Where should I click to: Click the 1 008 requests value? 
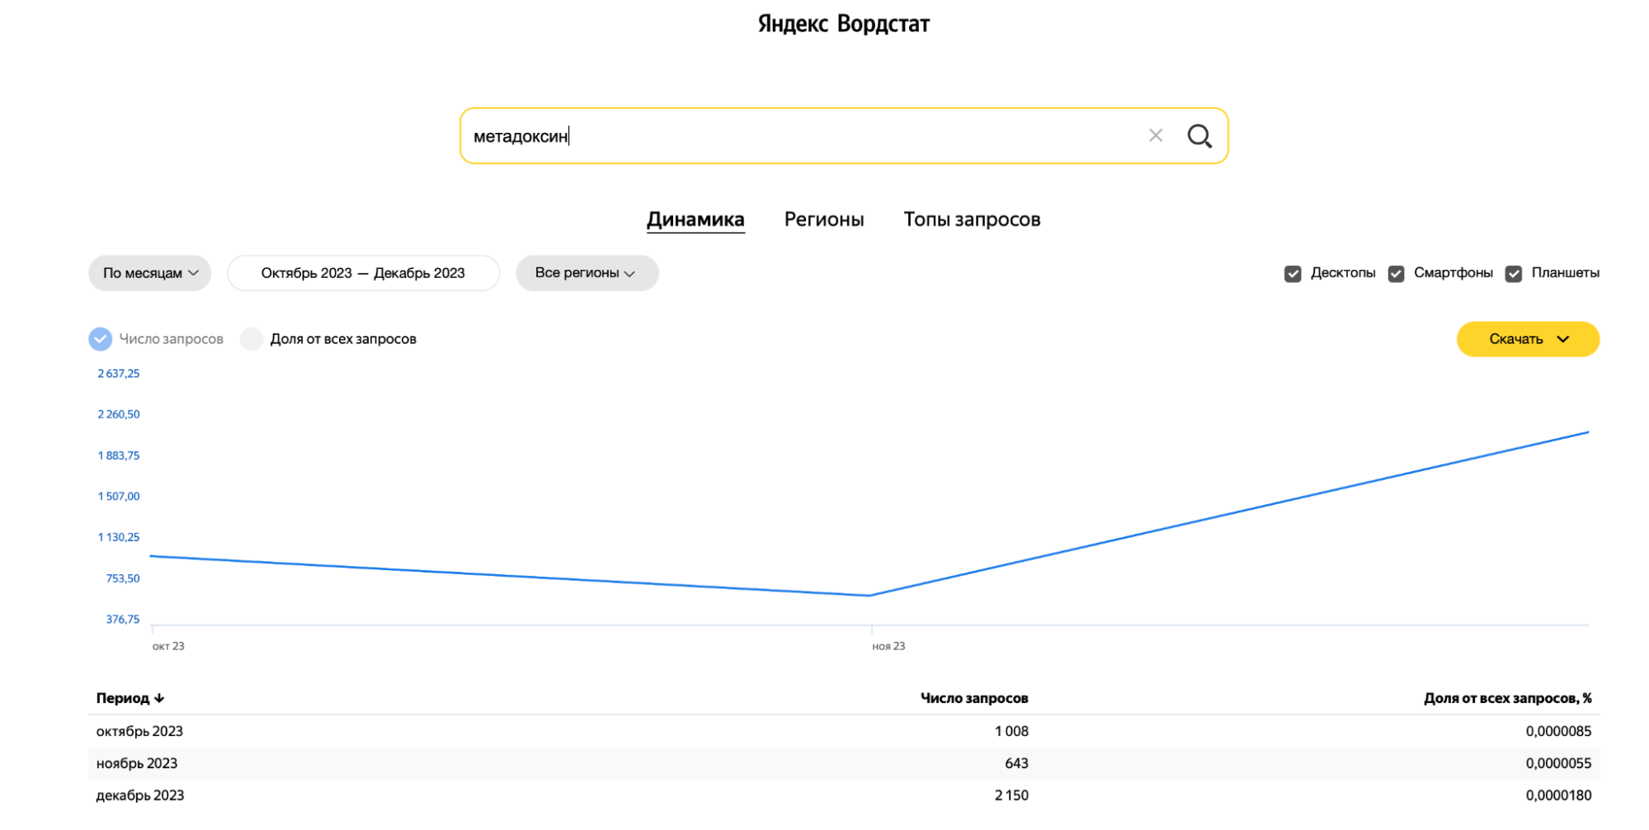1011,731
